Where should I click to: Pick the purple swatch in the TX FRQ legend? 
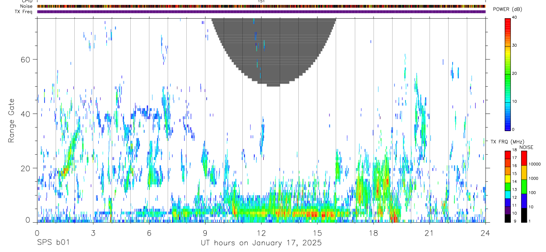[508, 210]
